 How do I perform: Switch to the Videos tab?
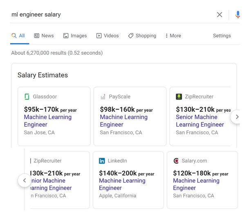tap(107, 36)
